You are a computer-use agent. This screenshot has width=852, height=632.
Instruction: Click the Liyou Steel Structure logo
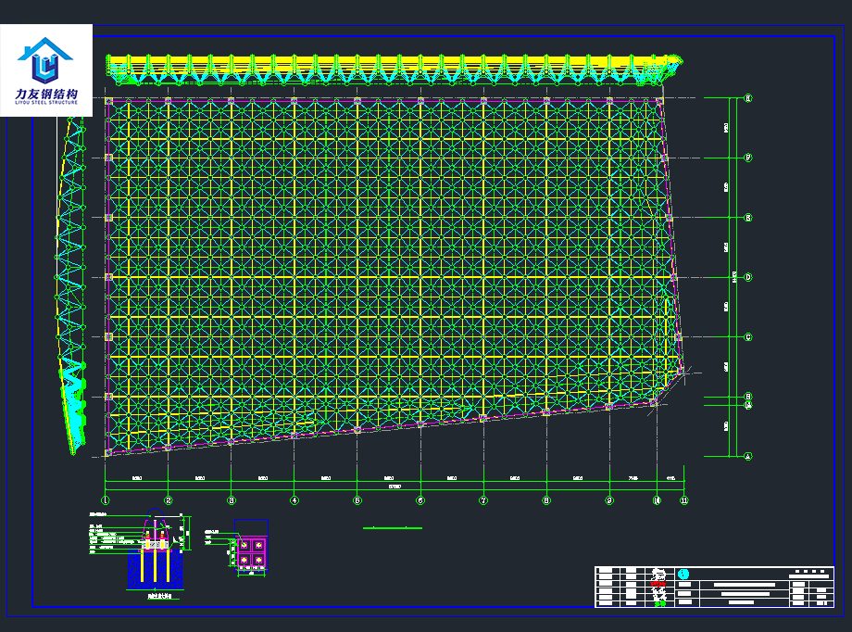point(46,70)
